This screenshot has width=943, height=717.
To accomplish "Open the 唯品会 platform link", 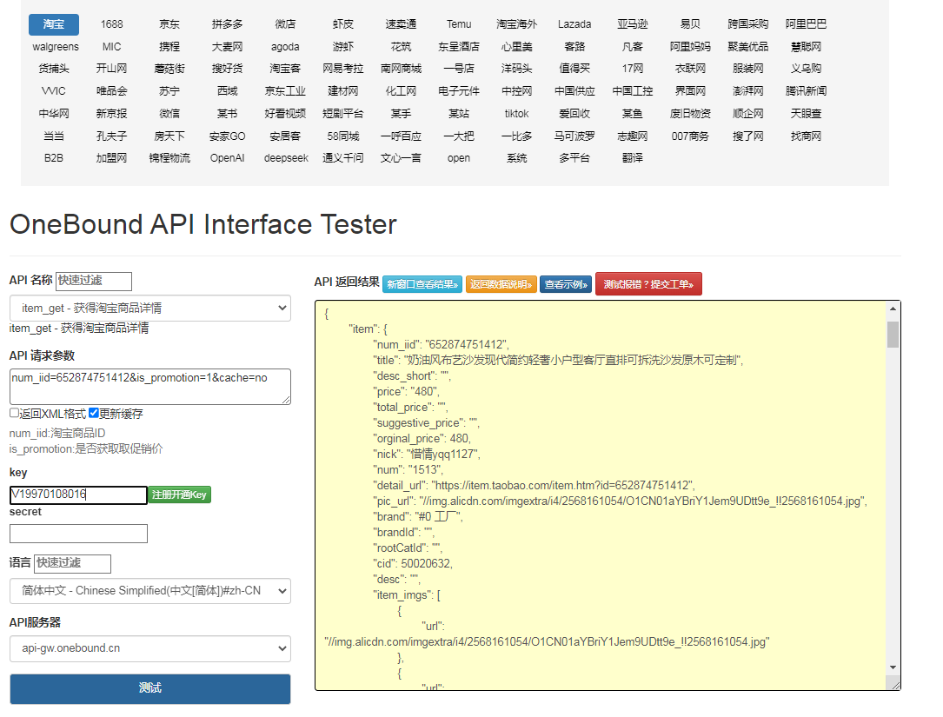I will coord(111,91).
